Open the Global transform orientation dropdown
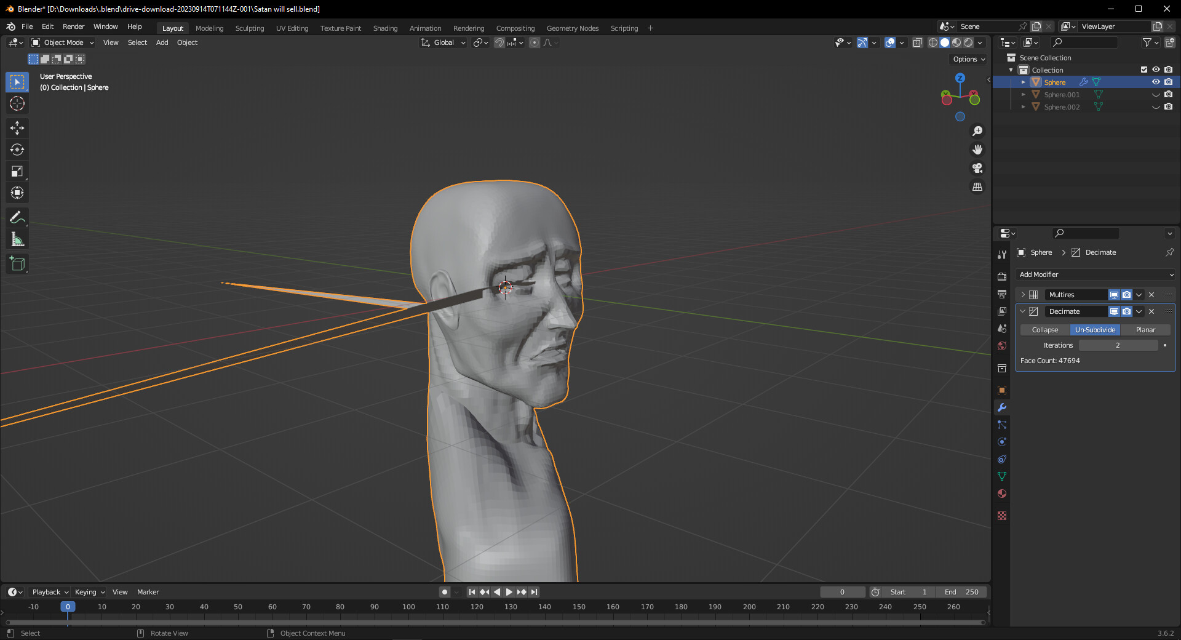Screen dimensions: 1181x640 [443, 42]
